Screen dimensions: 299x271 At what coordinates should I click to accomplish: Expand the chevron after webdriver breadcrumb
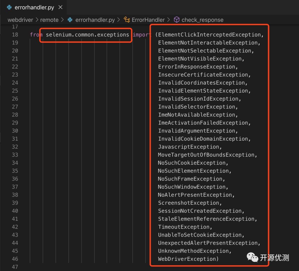[x=37, y=20]
